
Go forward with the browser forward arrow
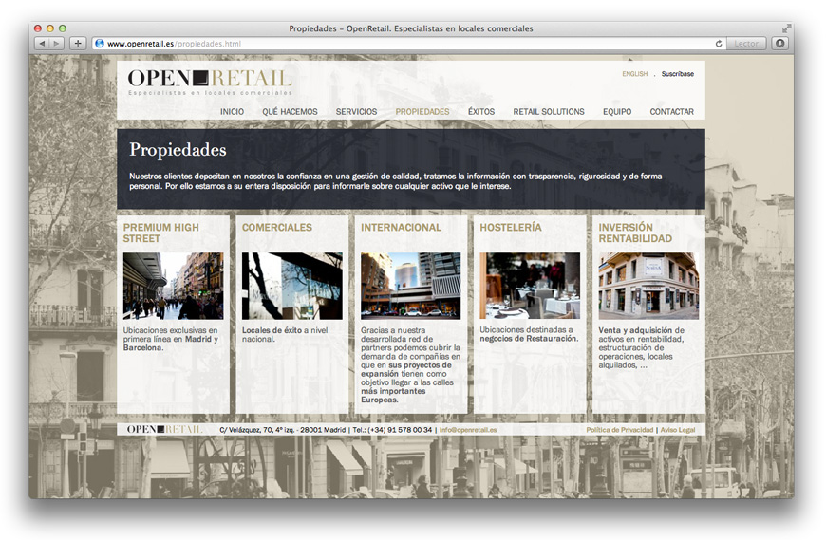[x=57, y=44]
